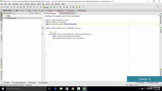Click the UTF-8 encoding status
Image resolution: width=162 pixels, height=91 pixels.
(136, 85)
